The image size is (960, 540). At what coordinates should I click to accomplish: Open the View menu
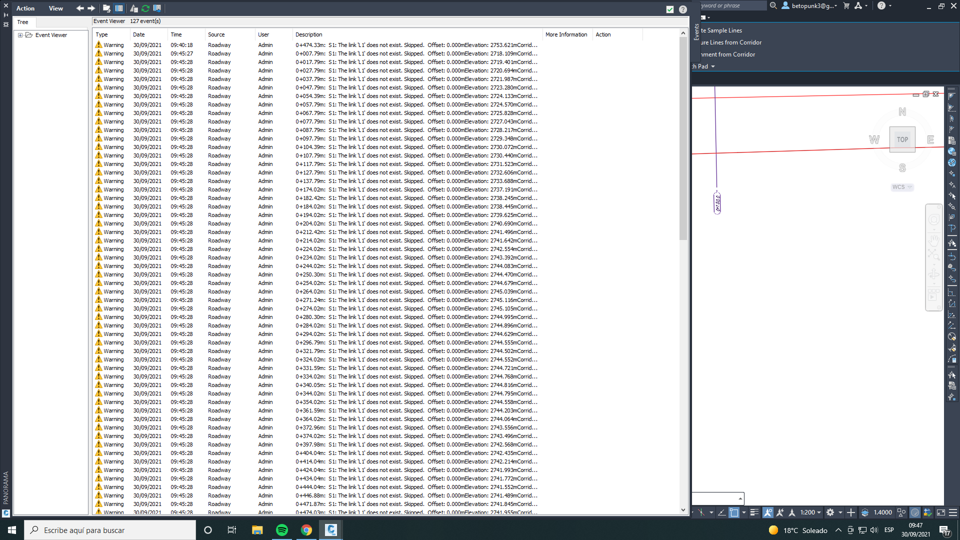click(56, 8)
